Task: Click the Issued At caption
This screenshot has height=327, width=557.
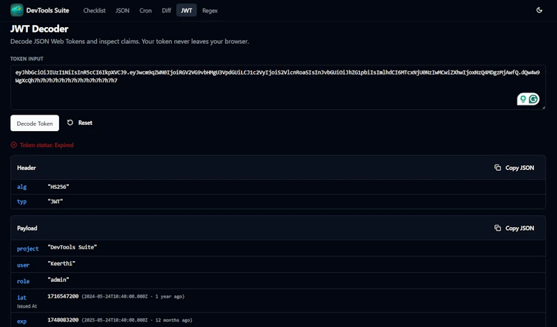Action: [x=27, y=306]
